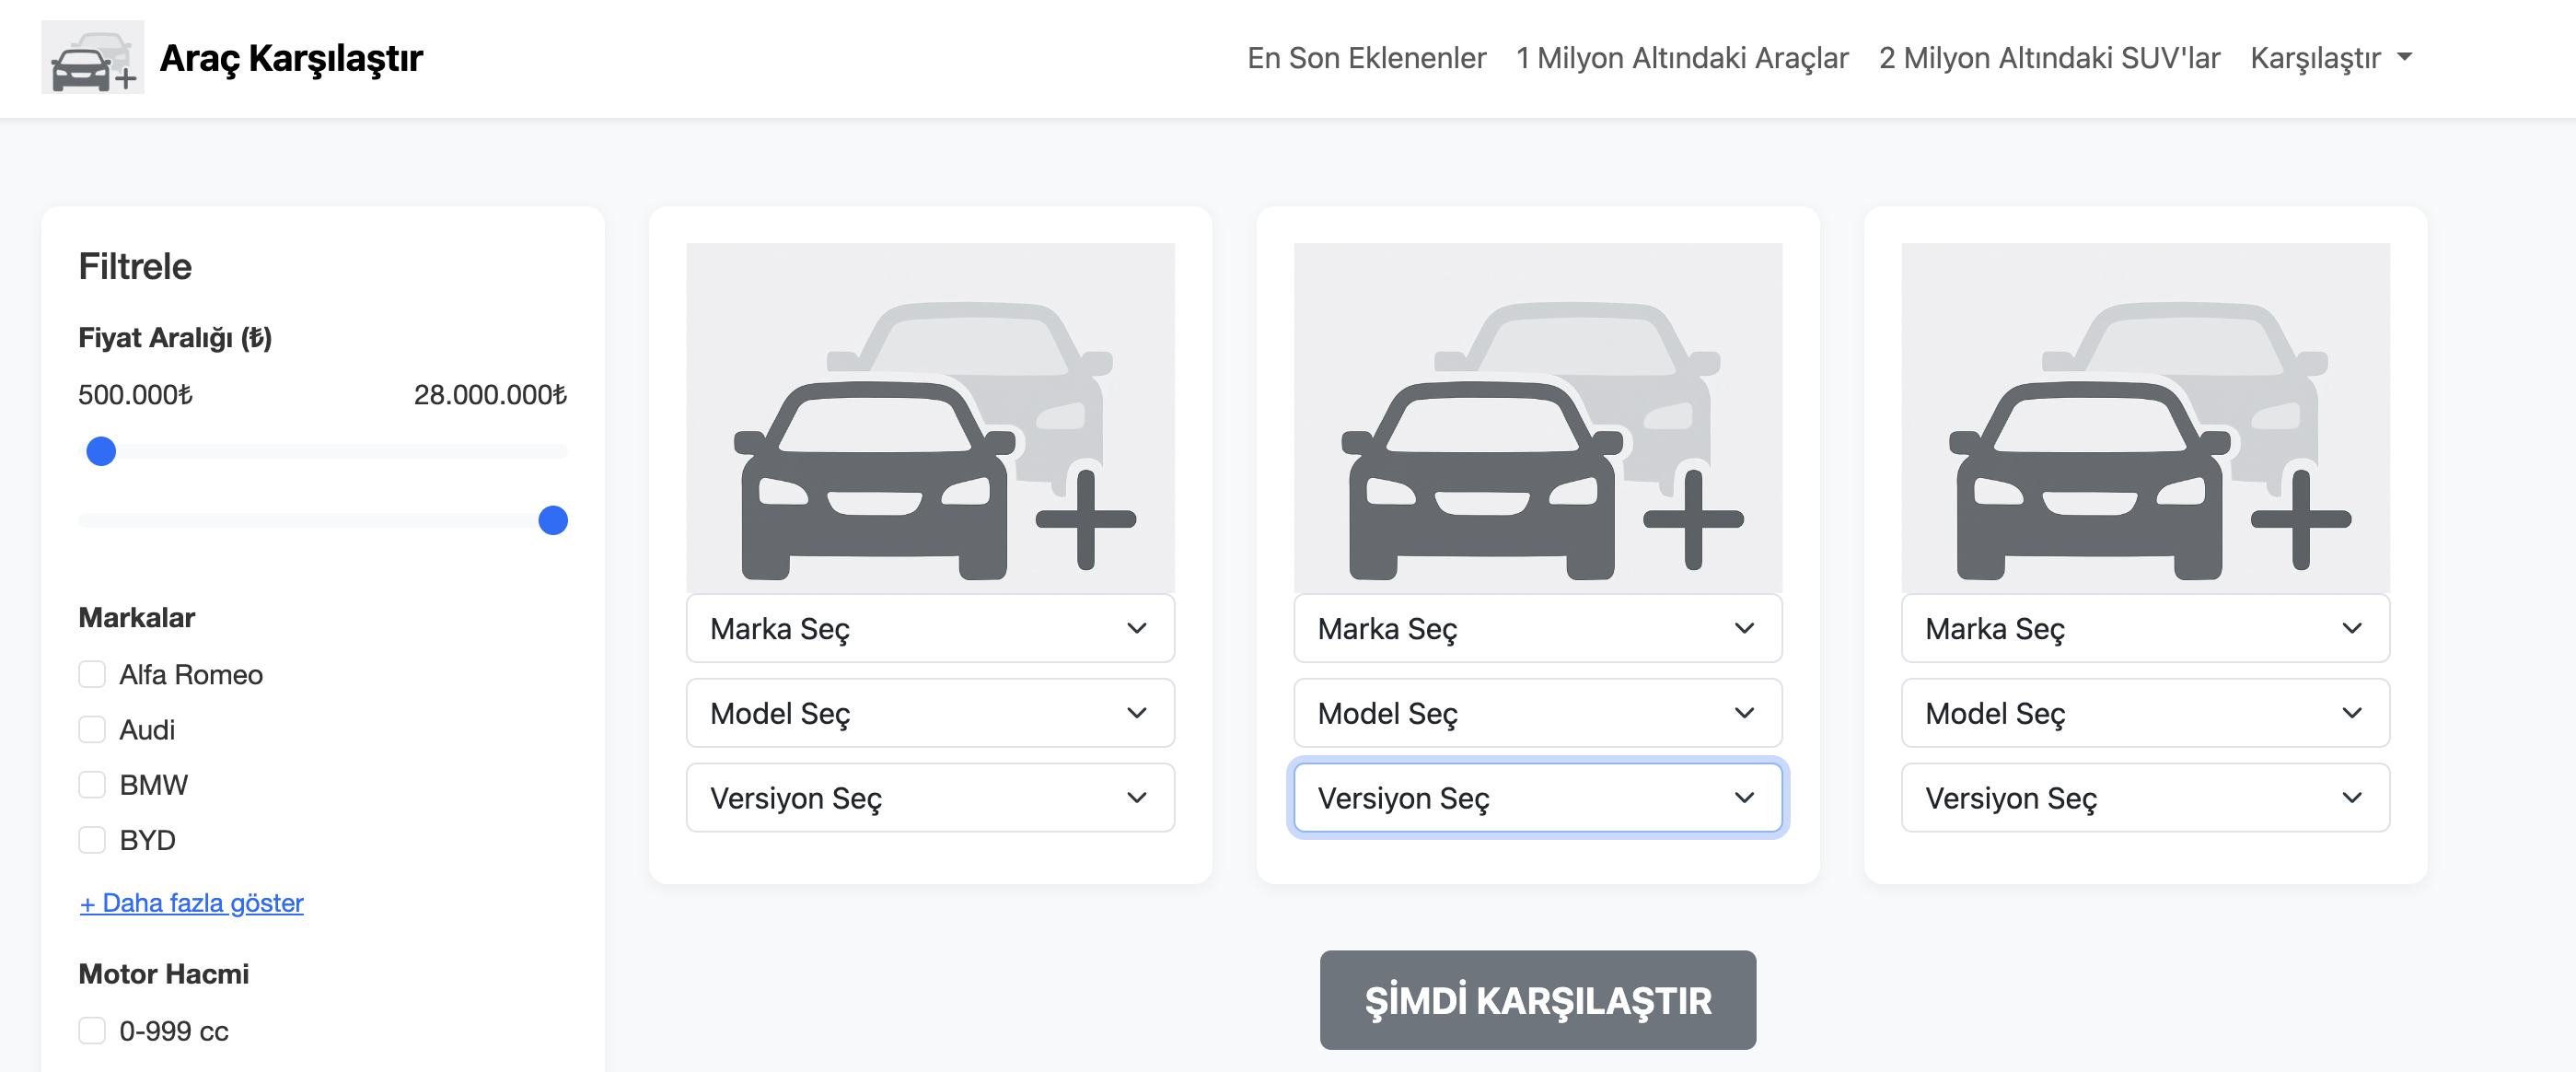Image resolution: width=2576 pixels, height=1072 pixels.
Task: Click the Araç Karşılaştır car logo icon
Action: 92,58
